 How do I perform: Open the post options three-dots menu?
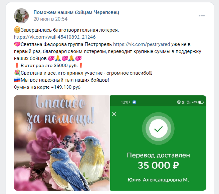pos(202,16)
